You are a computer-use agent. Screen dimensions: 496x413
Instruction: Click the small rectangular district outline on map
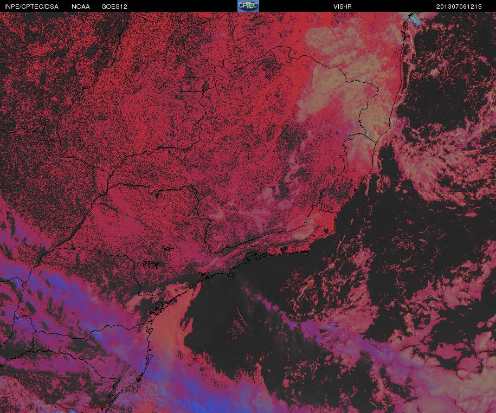[x=192, y=85]
